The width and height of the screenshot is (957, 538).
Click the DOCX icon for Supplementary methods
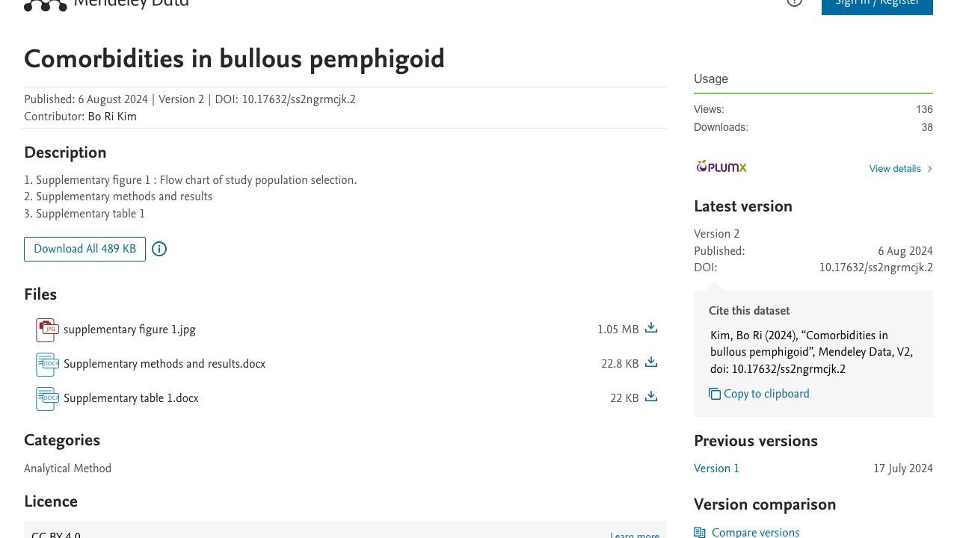(x=47, y=364)
